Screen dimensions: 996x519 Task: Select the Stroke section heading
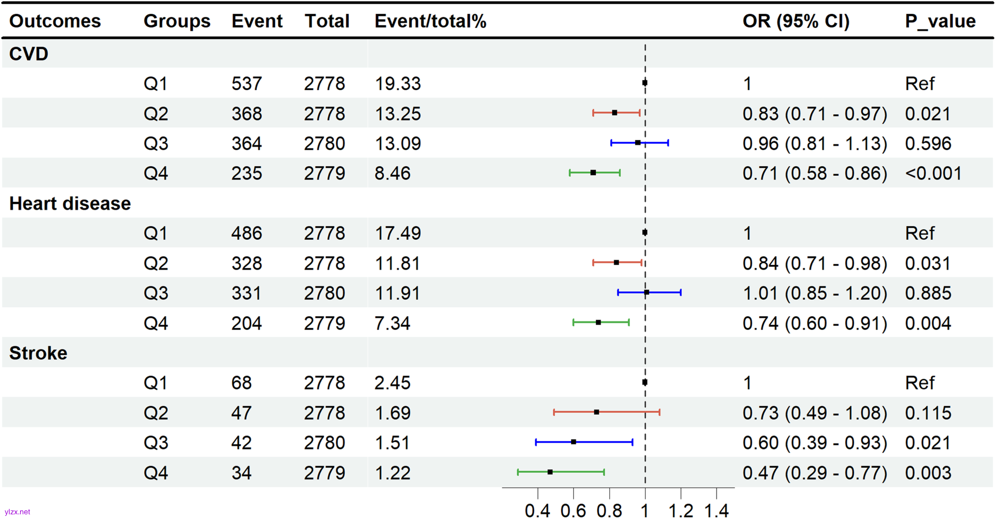tap(38, 353)
